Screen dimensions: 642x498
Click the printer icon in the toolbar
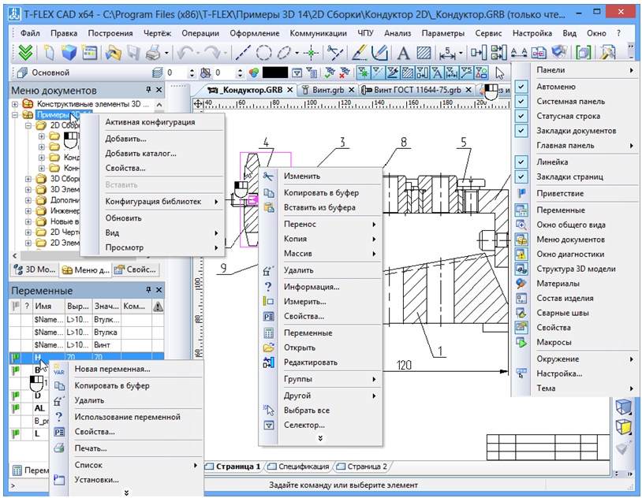coord(153,52)
